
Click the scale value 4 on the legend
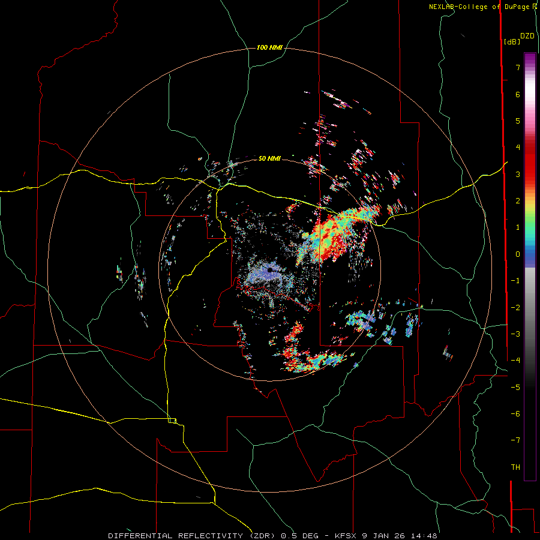tap(518, 148)
